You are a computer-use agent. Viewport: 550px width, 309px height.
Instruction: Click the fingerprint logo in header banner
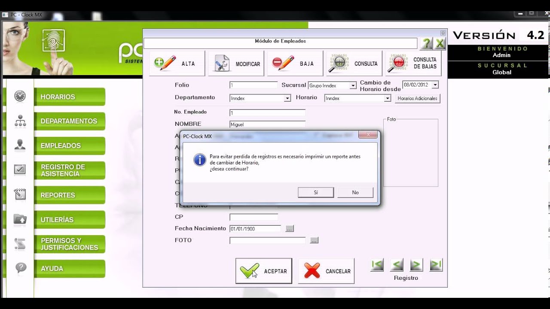pyautogui.click(x=53, y=40)
